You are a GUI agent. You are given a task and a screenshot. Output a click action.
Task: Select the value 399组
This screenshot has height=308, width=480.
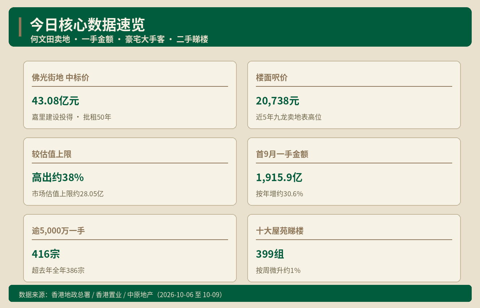click(x=270, y=254)
